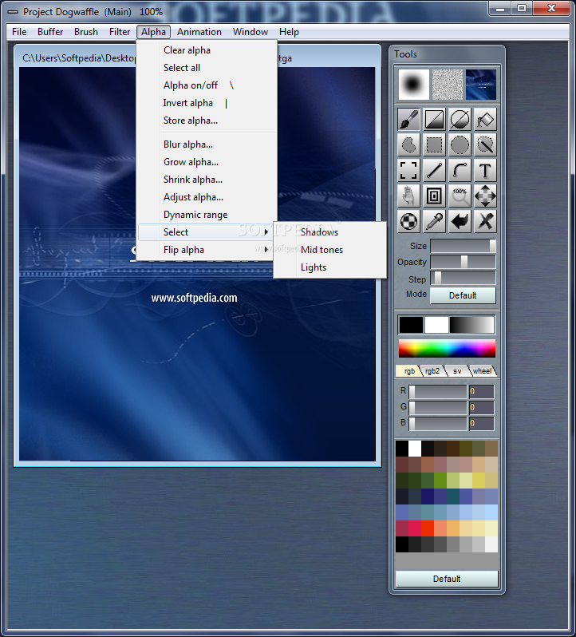Select the corner-brackets crop tool
This screenshot has width=576, height=637.
click(408, 170)
